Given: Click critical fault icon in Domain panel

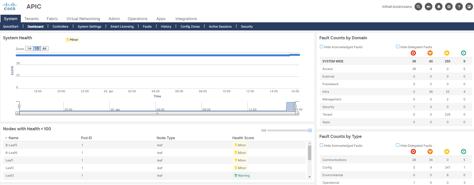Looking at the screenshot, I should [413, 53].
